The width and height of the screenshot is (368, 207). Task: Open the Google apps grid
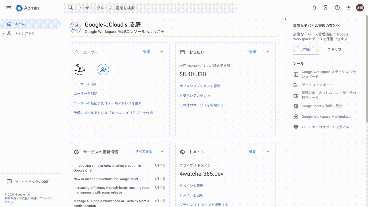tap(348, 8)
